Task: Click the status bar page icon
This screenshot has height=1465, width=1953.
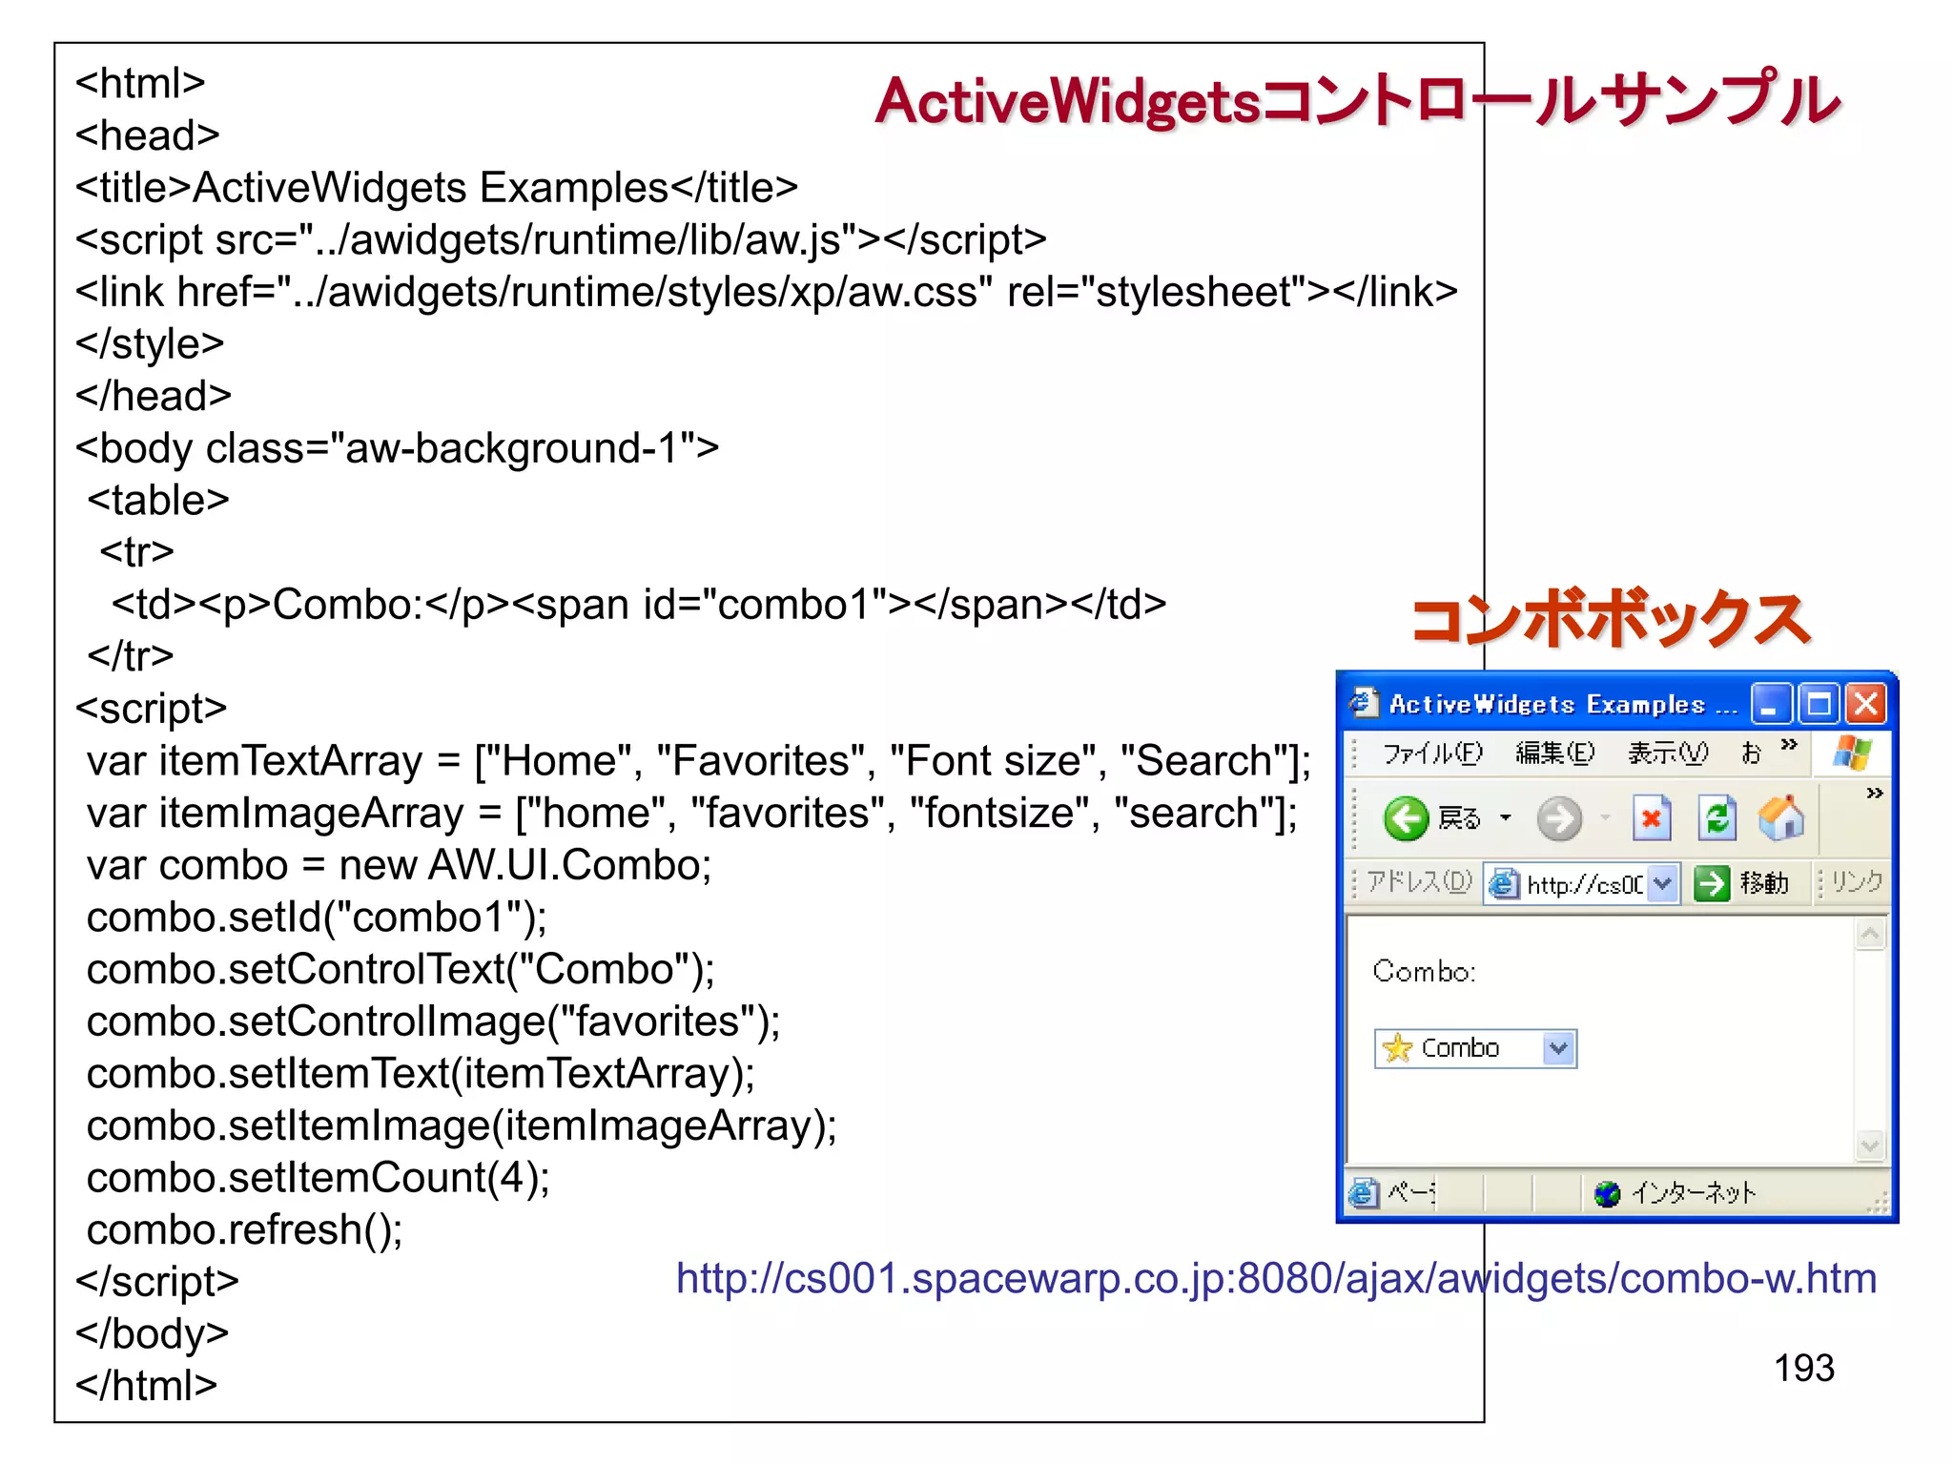Action: coord(1364,1192)
